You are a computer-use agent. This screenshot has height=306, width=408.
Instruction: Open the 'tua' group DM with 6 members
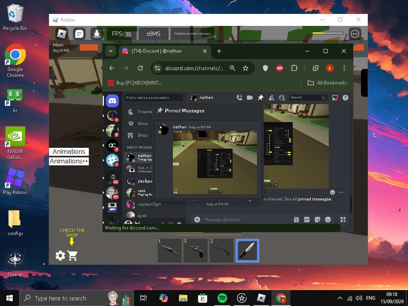click(x=138, y=169)
